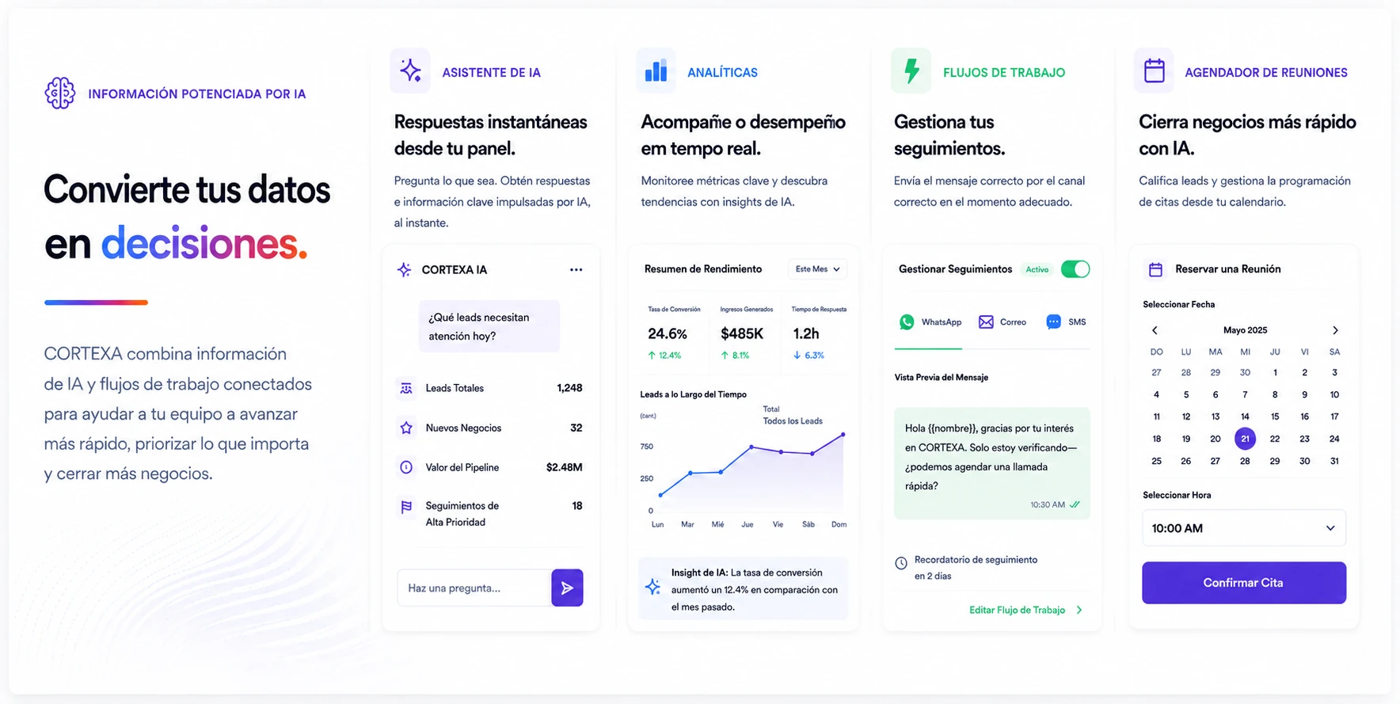Click the sparkle icon for Asistente de IA
This screenshot has width=1400, height=704.
click(410, 70)
